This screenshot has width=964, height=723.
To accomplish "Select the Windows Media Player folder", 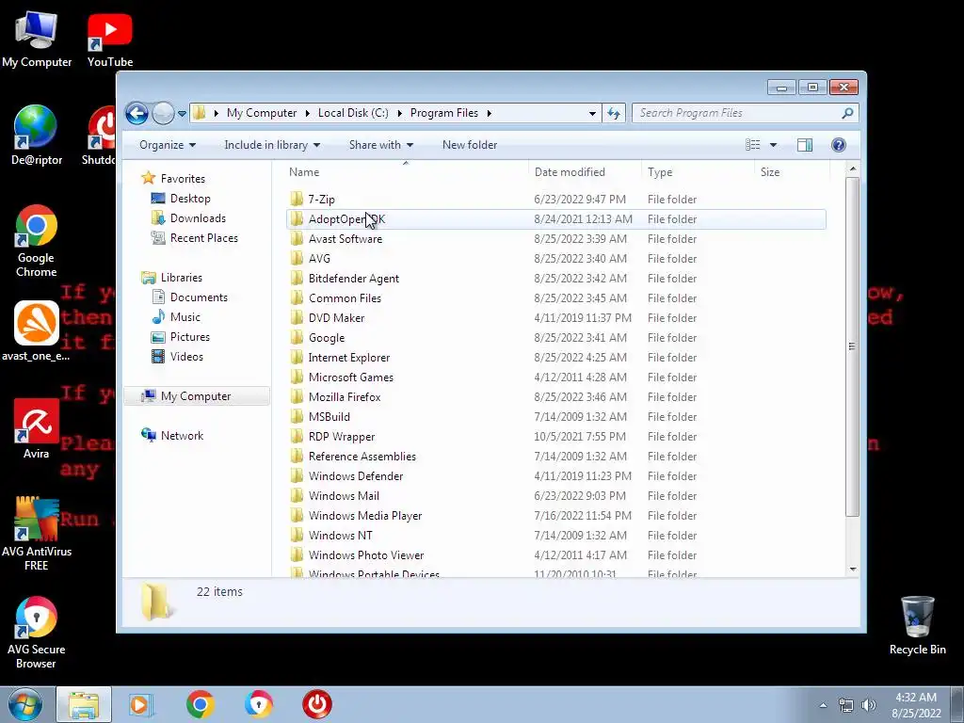I will tap(365, 516).
